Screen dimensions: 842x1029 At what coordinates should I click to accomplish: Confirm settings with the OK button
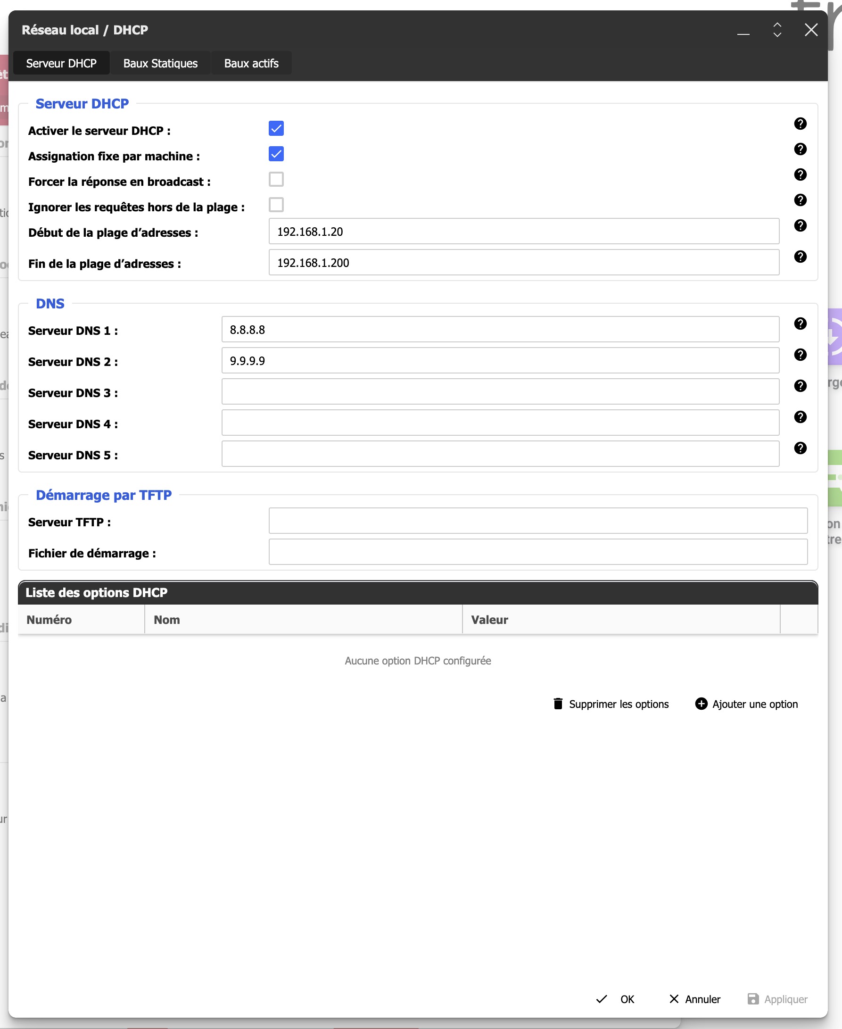pos(615,999)
